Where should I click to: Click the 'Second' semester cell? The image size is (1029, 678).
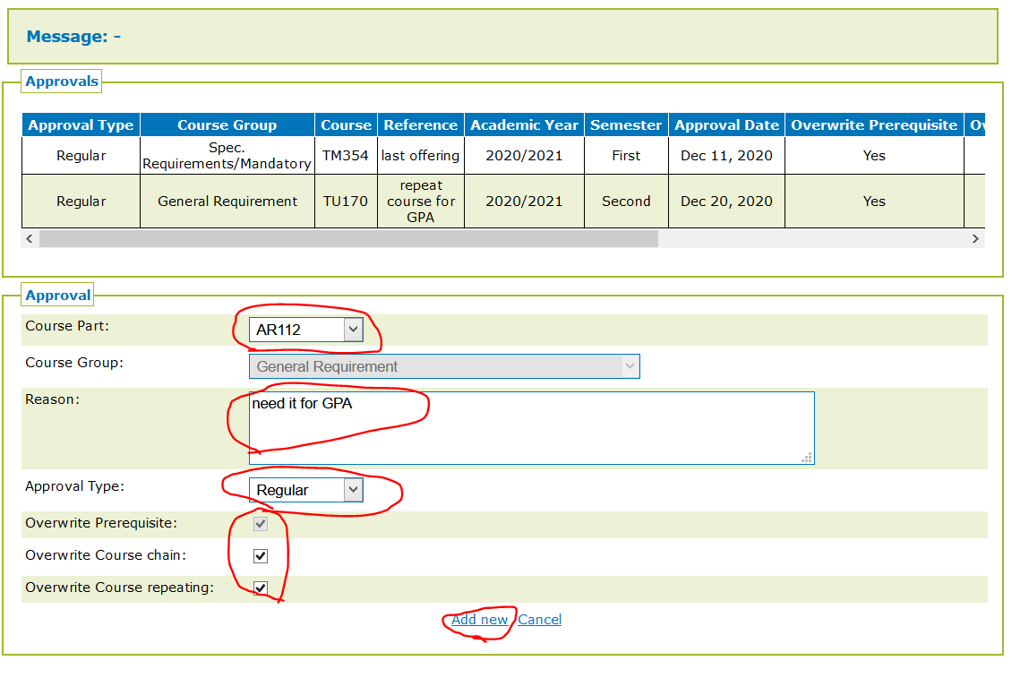click(626, 202)
